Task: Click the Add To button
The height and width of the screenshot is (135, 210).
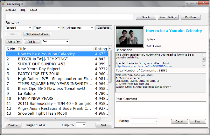Action: [x=32, y=42]
